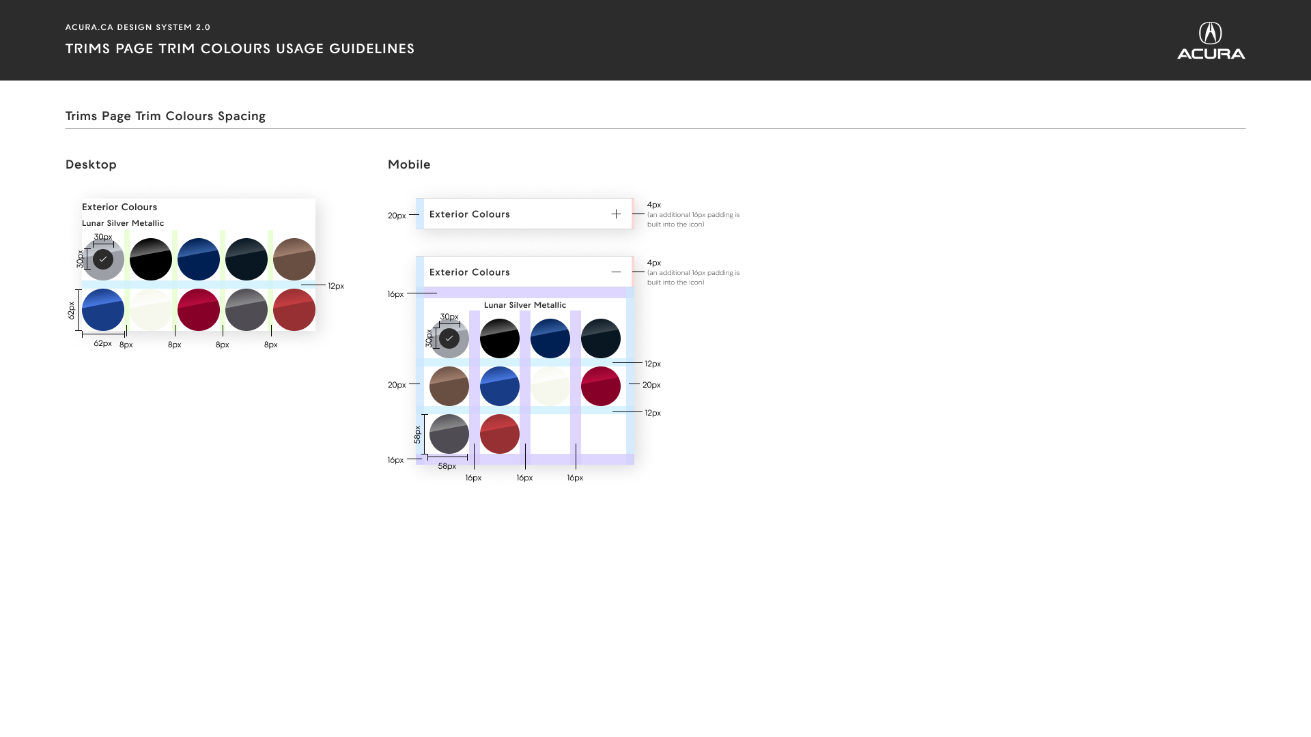
Task: Click the 'Mobile' section heading
Action: click(x=409, y=164)
